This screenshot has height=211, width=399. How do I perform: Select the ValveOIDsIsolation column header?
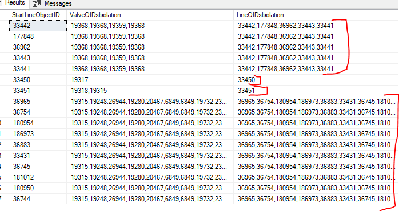tap(150, 15)
